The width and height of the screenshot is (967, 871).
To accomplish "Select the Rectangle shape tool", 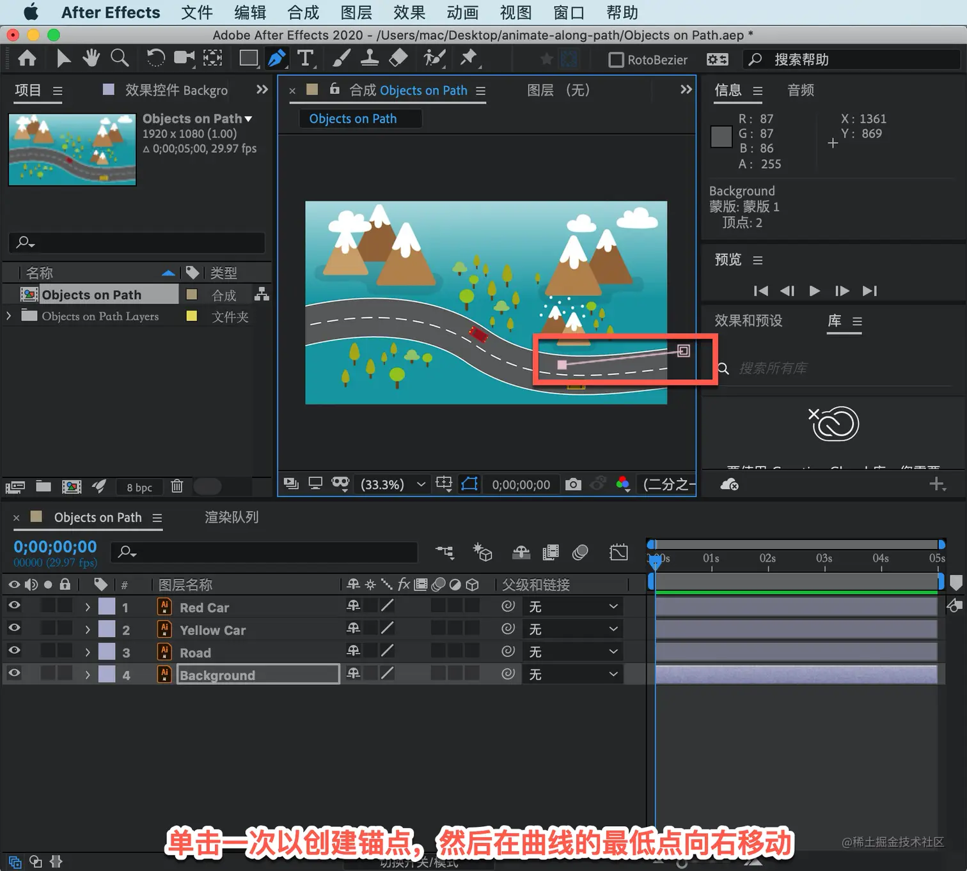I will [x=249, y=59].
